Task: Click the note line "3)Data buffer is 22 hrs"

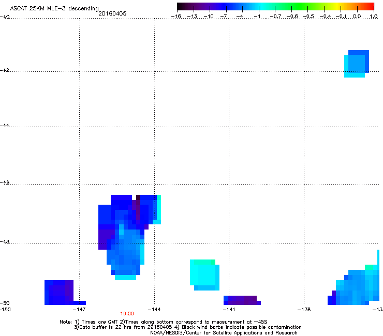Action: (187, 327)
